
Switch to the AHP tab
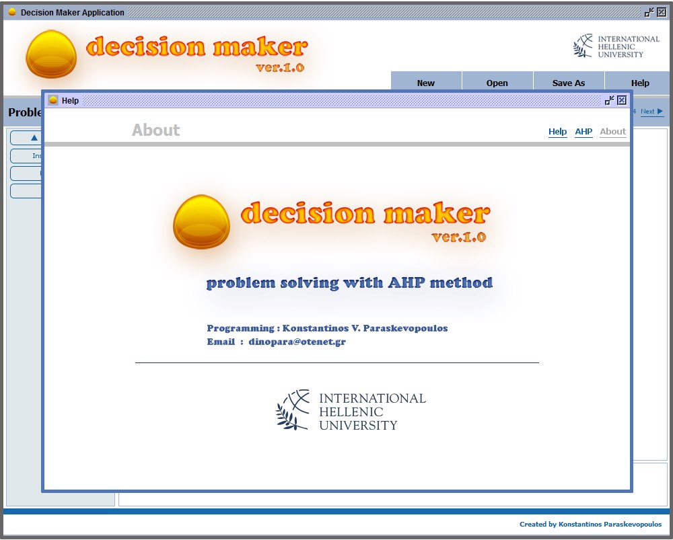click(x=583, y=132)
